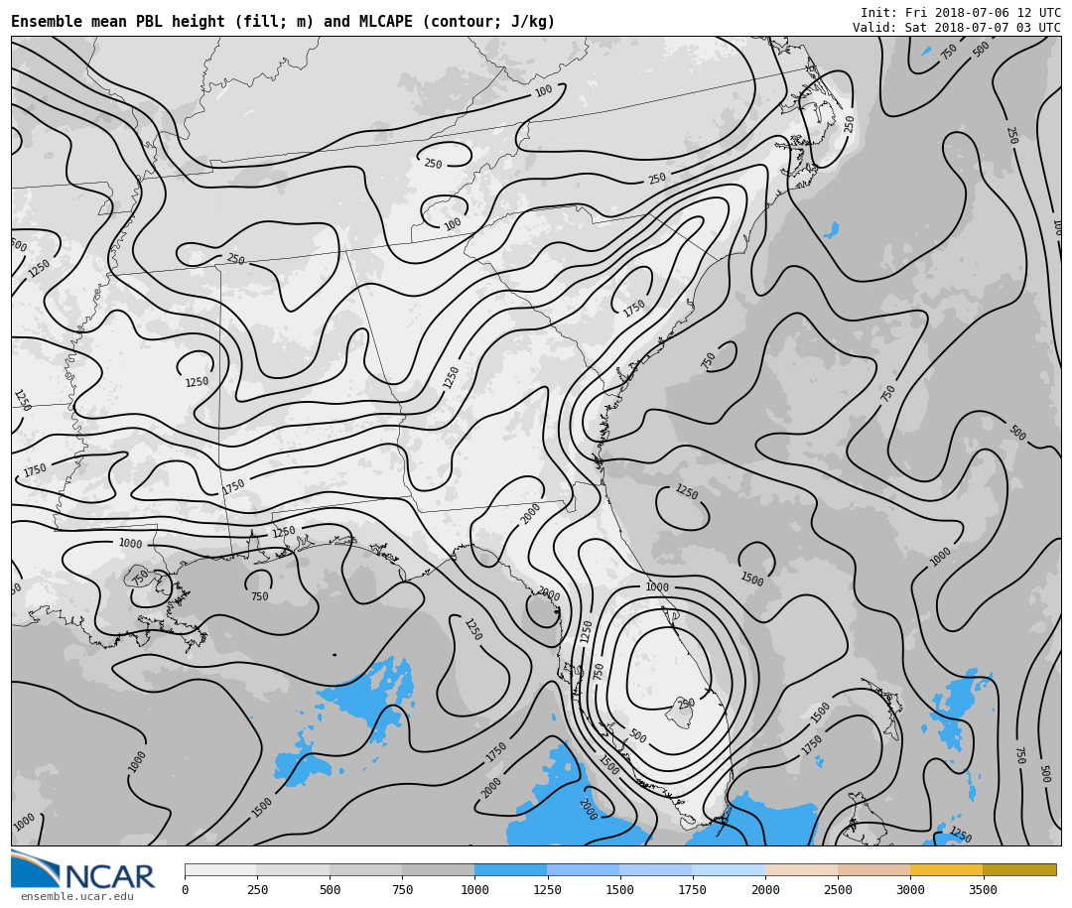
Task: Pick the gray 500–750 colorbar segment
Action: click(x=365, y=869)
